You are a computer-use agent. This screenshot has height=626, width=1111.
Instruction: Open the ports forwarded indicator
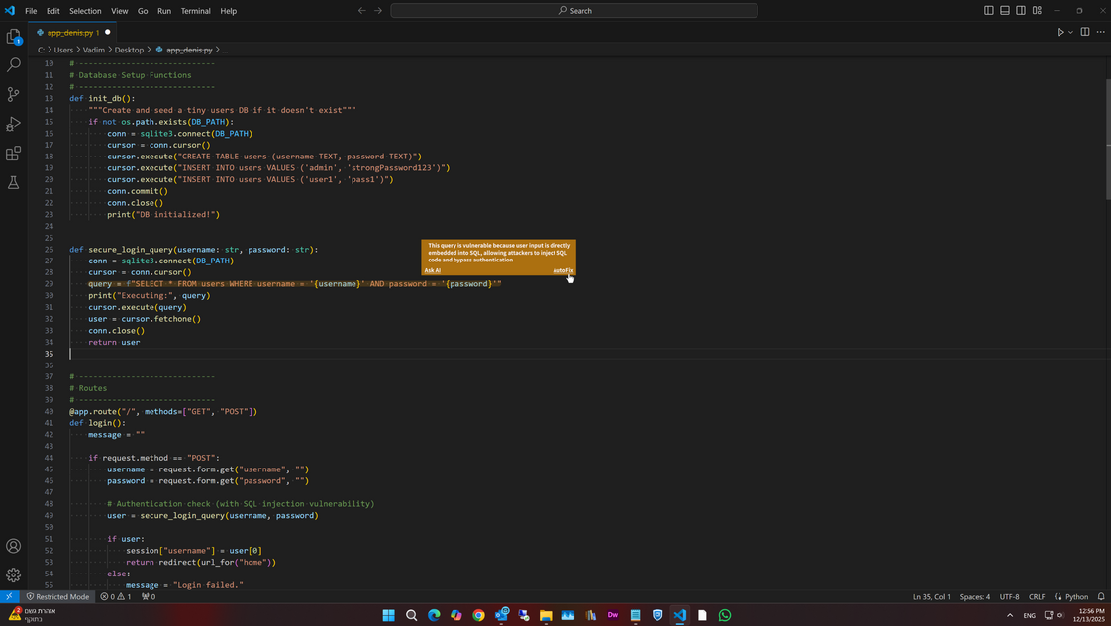coord(149,597)
